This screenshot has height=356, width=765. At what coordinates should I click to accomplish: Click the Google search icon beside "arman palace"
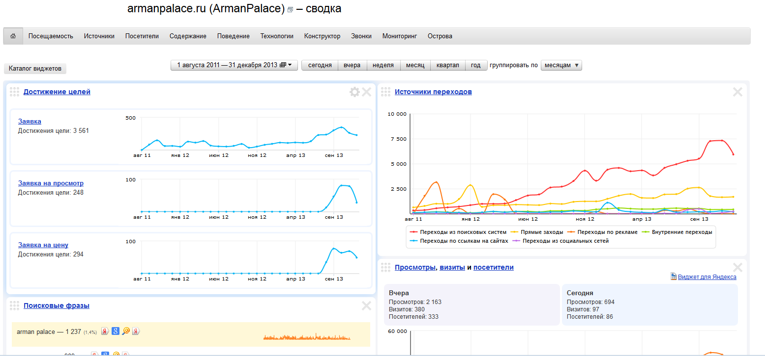pos(115,331)
